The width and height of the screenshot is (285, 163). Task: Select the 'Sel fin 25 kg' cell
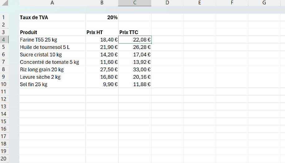click(x=52, y=84)
